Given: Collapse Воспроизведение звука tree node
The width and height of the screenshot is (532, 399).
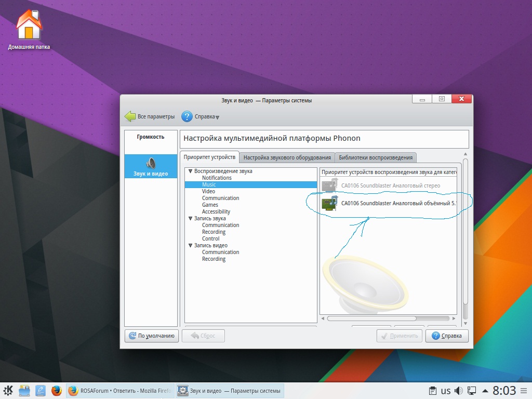Looking at the screenshot, I should coord(190,171).
